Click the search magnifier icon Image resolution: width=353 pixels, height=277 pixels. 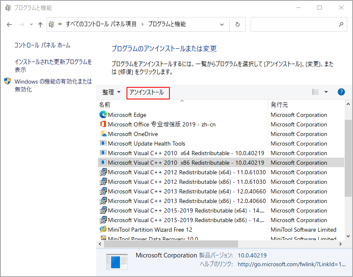click(341, 24)
